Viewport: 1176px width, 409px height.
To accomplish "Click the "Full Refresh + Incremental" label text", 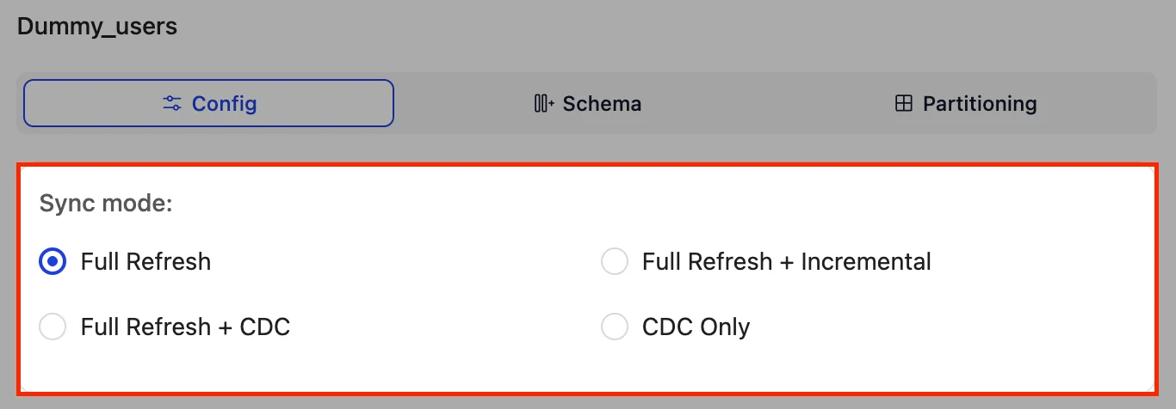I will coord(786,262).
